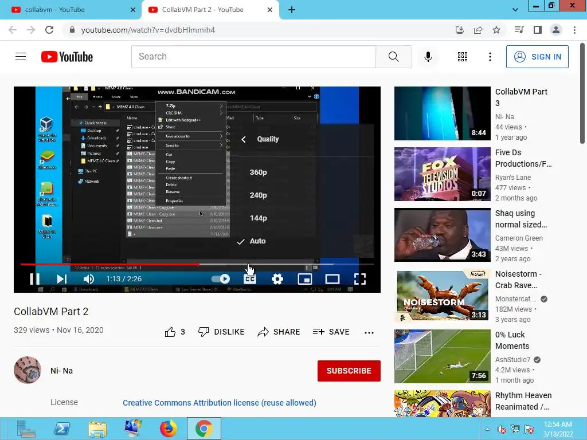Image resolution: width=587 pixels, height=440 pixels.
Task: Toggle the autoplay switch
Action: pos(221,279)
